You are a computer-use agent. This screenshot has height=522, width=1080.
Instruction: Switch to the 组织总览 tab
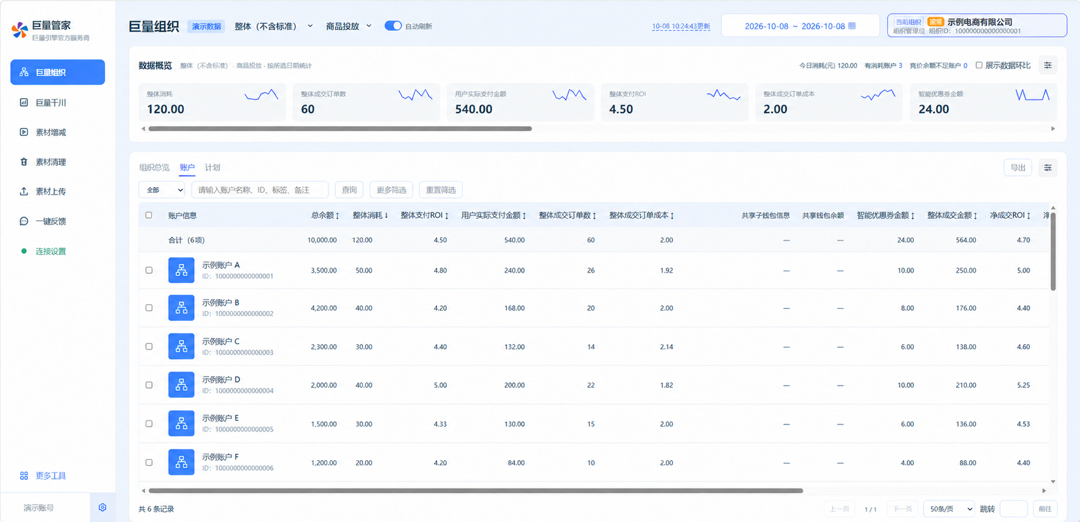[154, 168]
